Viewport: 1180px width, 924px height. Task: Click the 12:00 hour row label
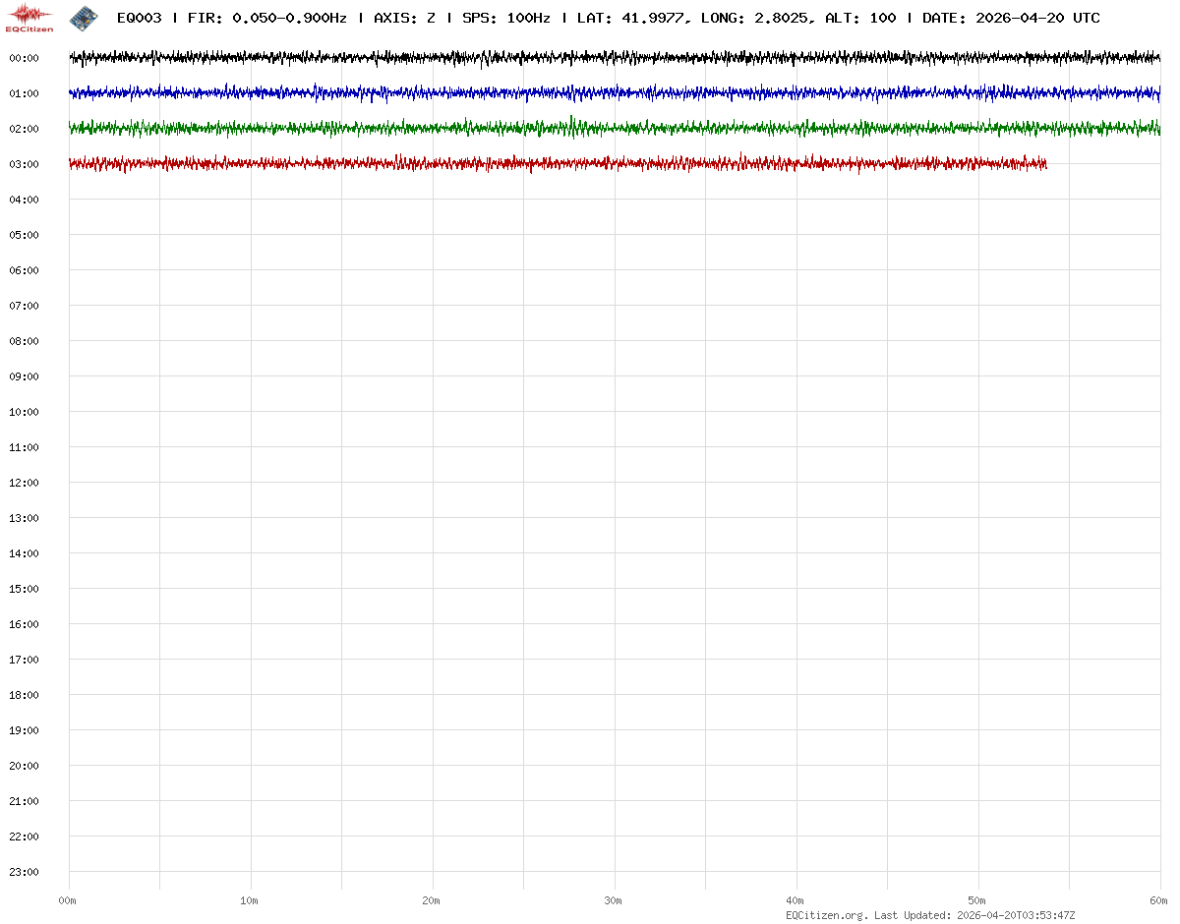point(24,483)
